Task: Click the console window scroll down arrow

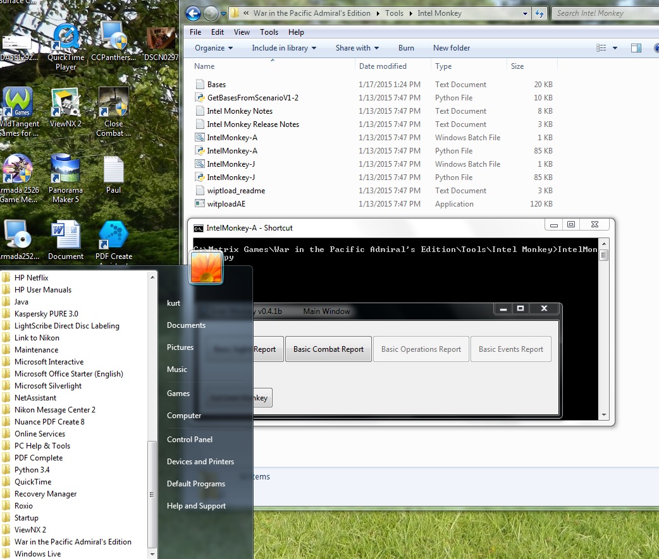Action: pos(603,414)
